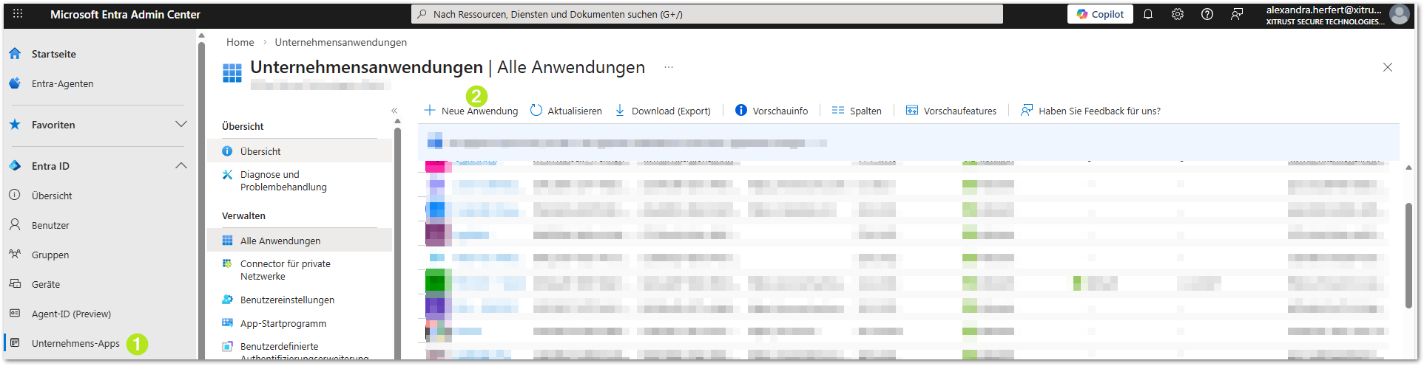Viewport: 1424px width, 366px height.
Task: Click the Unternehmensanwendungen grid icon beside title
Action: point(232,72)
